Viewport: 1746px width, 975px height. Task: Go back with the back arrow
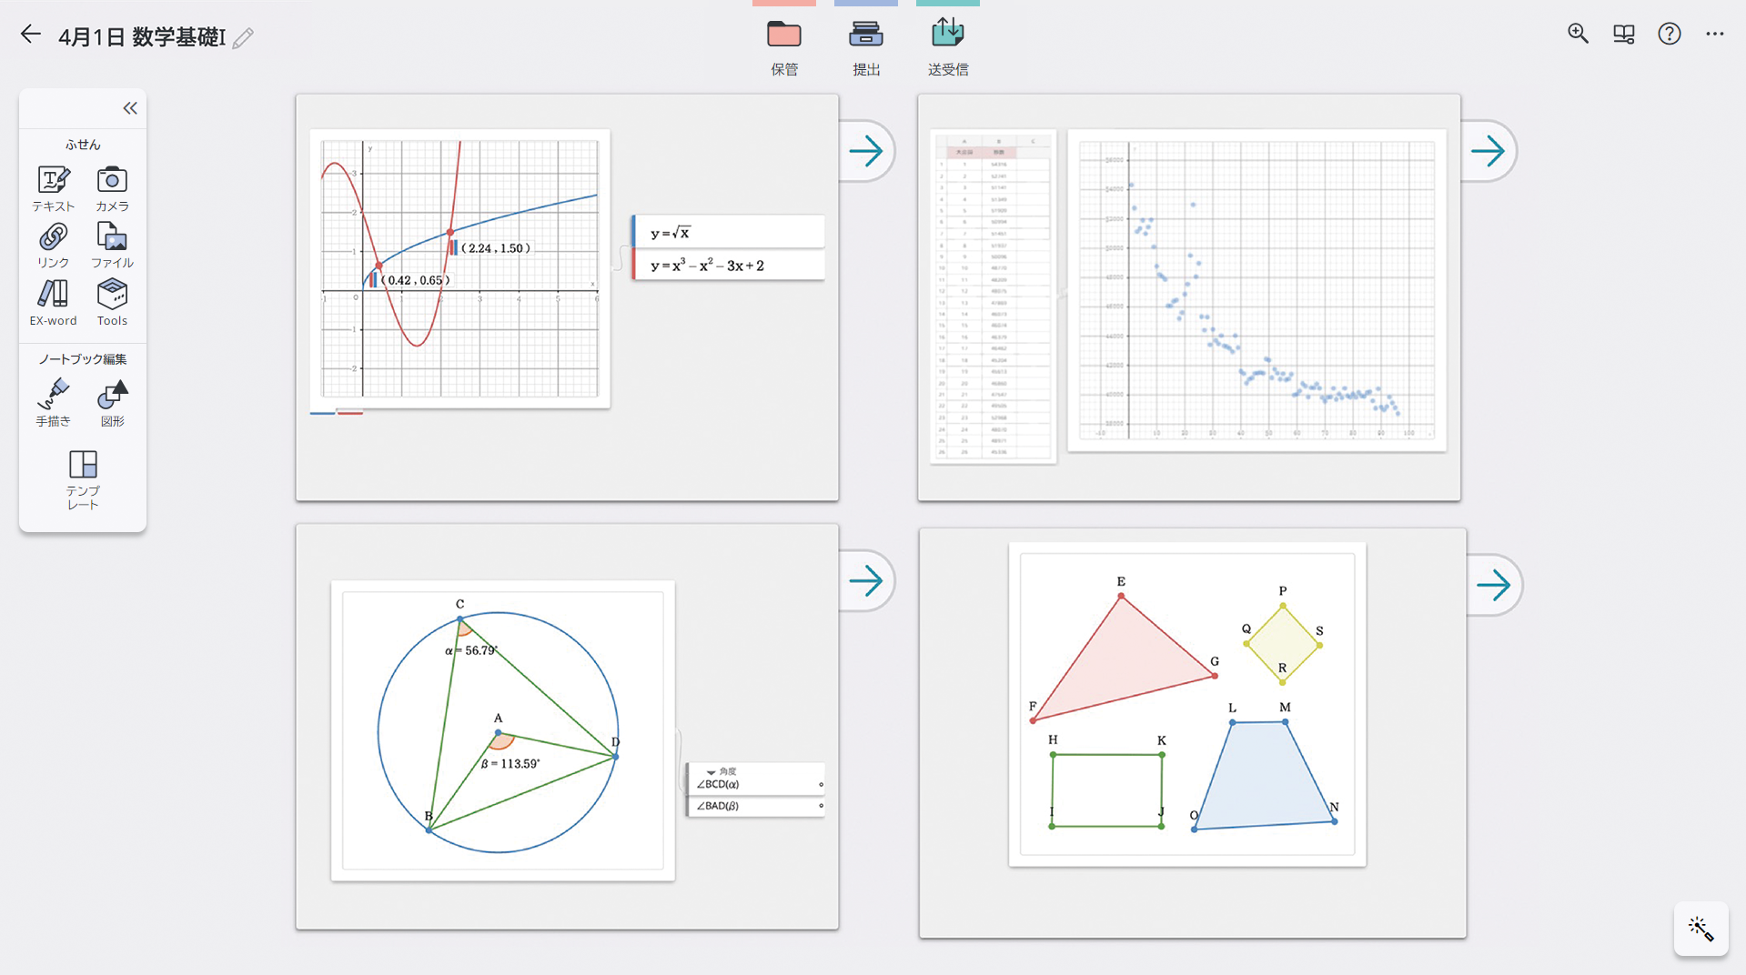coord(31,35)
